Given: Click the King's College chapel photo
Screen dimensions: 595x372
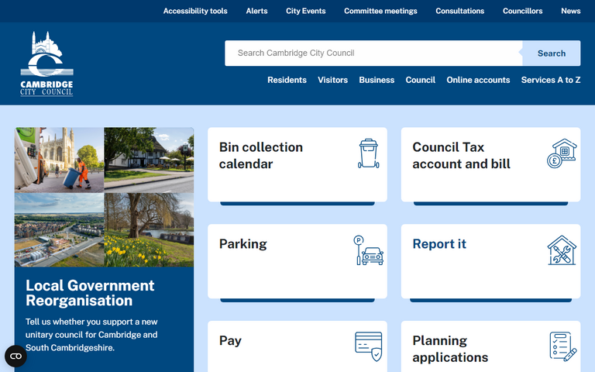Looking at the screenshot, I should click(x=59, y=159).
